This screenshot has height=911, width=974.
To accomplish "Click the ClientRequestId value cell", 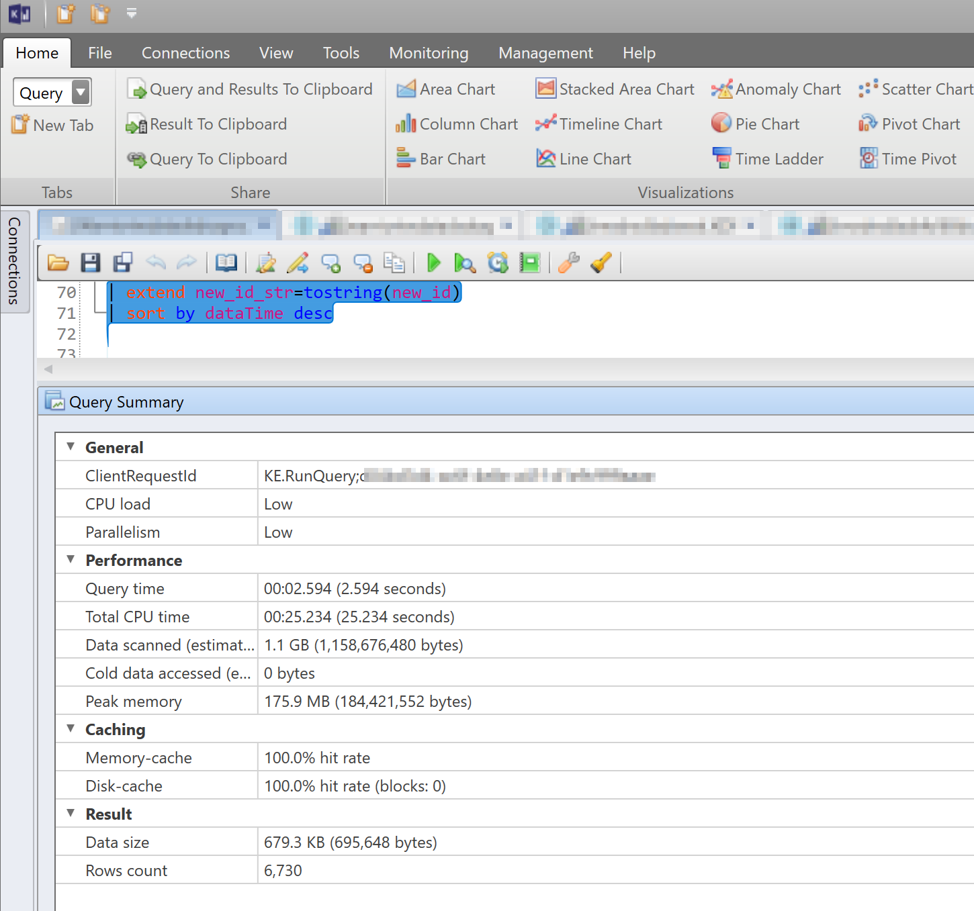I will pyautogui.click(x=616, y=476).
